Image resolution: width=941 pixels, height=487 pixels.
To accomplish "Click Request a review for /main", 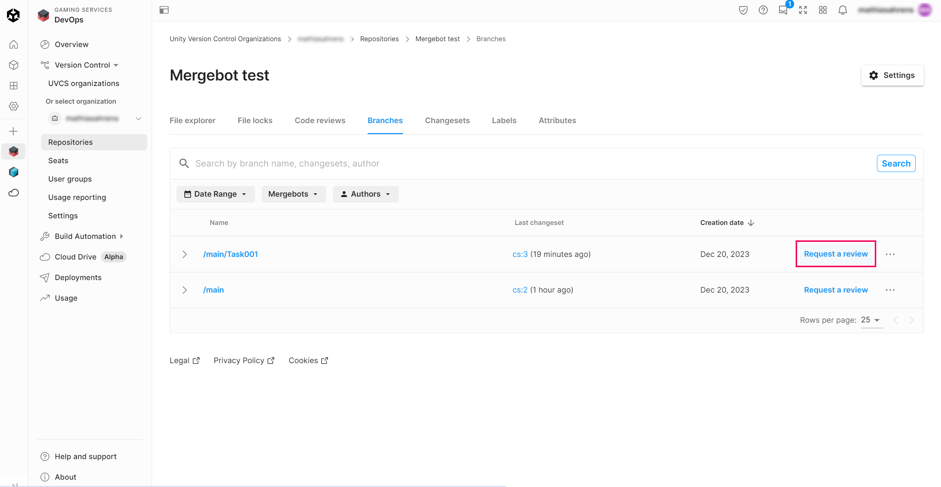I will [835, 290].
